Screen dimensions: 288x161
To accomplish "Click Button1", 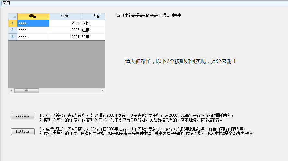I will point(22,116).
